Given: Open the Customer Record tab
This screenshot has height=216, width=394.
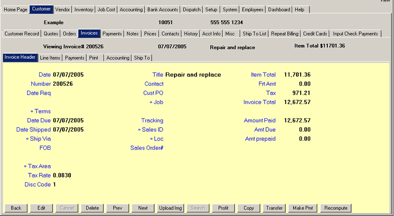Looking at the screenshot, I should tap(22, 34).
